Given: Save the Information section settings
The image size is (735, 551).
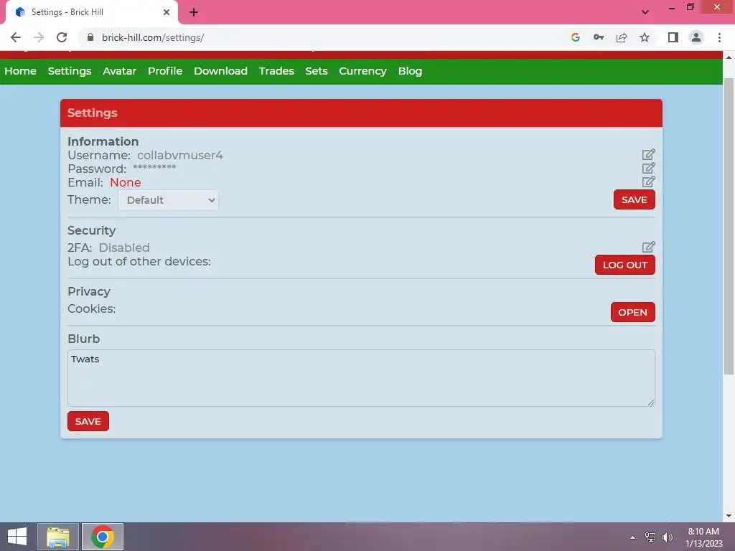Looking at the screenshot, I should point(635,199).
